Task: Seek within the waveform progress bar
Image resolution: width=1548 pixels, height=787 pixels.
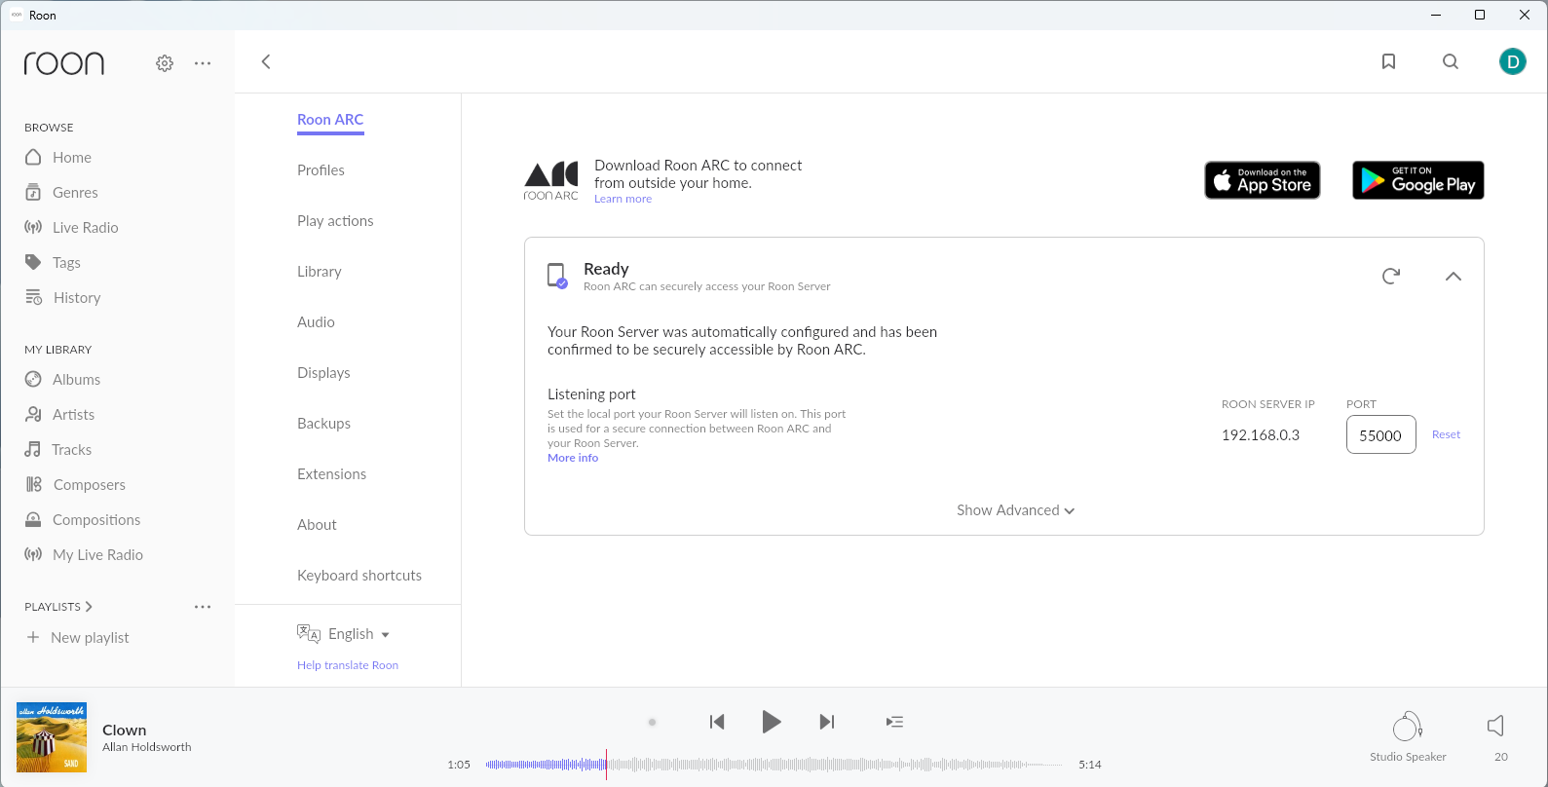Action: click(x=774, y=765)
